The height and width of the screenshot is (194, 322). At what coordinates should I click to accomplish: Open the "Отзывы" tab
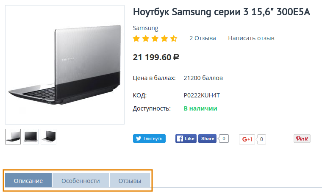click(x=130, y=181)
